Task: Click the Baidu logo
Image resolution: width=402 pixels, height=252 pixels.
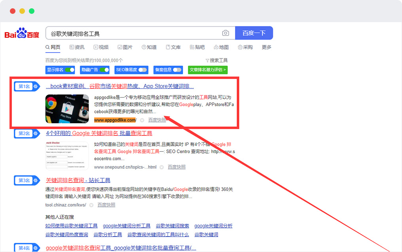Action: (x=22, y=33)
